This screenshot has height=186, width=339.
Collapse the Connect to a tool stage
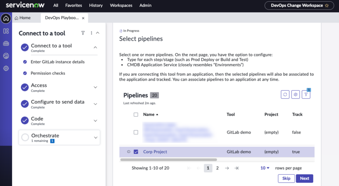(x=95, y=47)
